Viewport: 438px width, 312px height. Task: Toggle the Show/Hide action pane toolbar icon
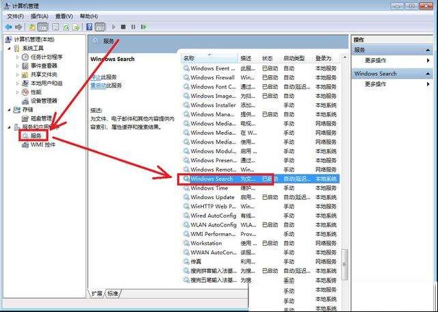(100, 27)
